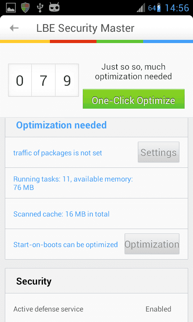Tap the LBE Security Master title
Image resolution: width=193 pixels, height=322 pixels.
pos(85,28)
